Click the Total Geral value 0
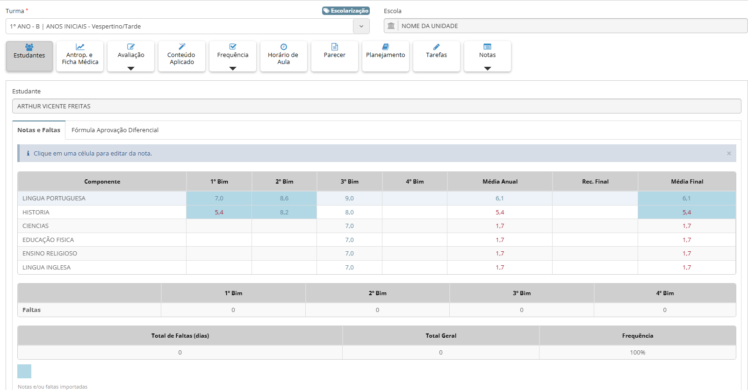Viewport: 748px width, 390px height. point(441,352)
